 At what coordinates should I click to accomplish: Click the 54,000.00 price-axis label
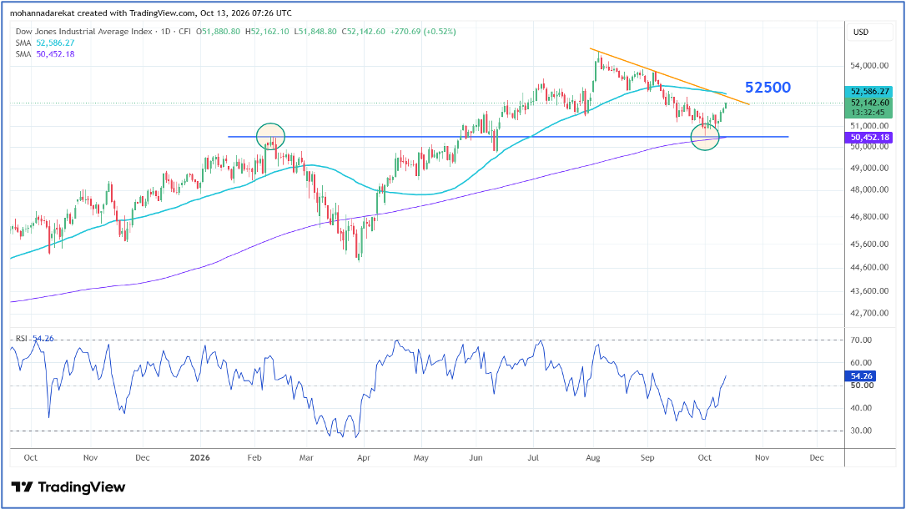[x=869, y=65]
